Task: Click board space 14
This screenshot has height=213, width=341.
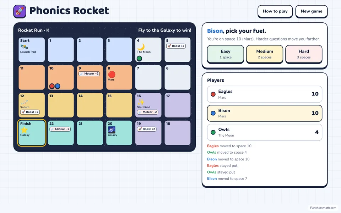Action: [x=90, y=105]
